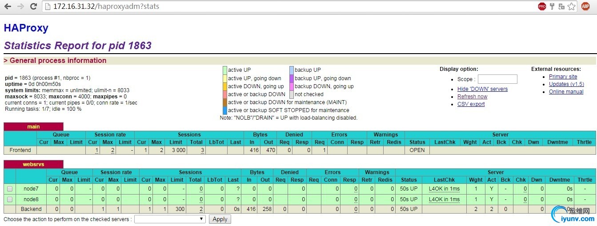Click the websrvs proxy title tab
597x226 pixels.
pyautogui.click(x=33, y=164)
